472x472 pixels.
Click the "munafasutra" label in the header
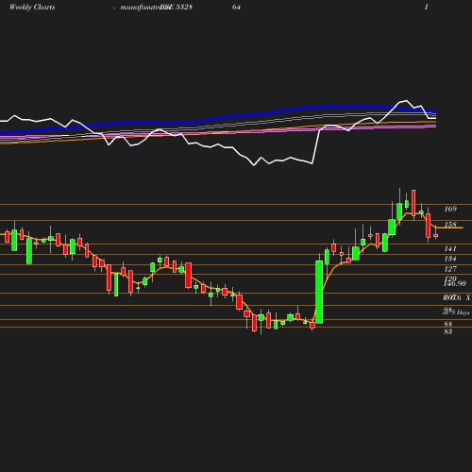tap(141, 7)
